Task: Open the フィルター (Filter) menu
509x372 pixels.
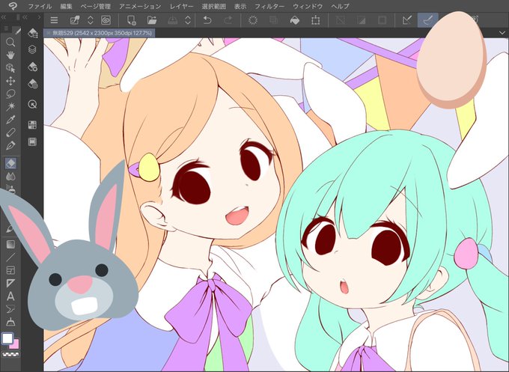Action: point(269,6)
